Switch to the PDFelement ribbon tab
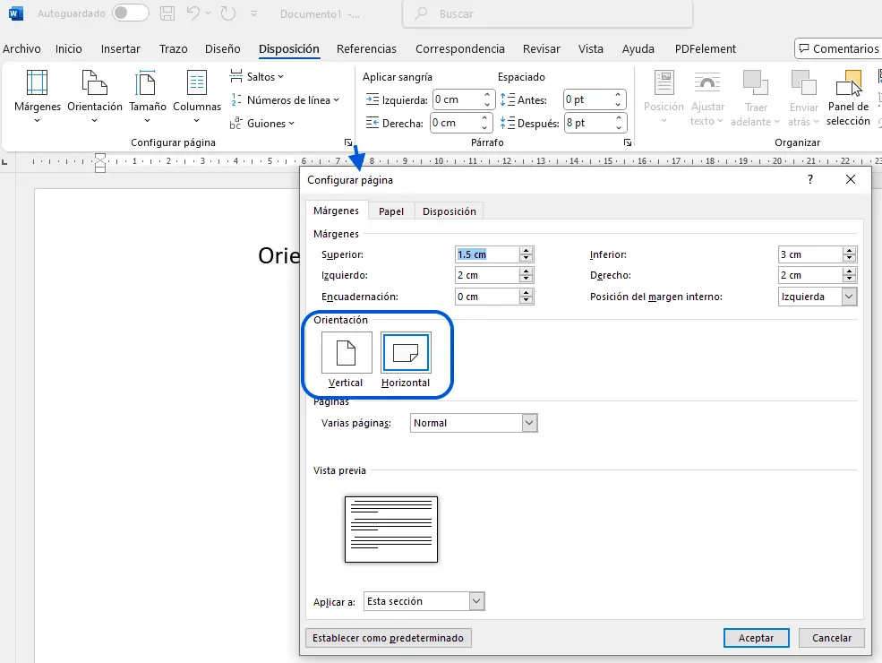882x663 pixels. pos(706,49)
